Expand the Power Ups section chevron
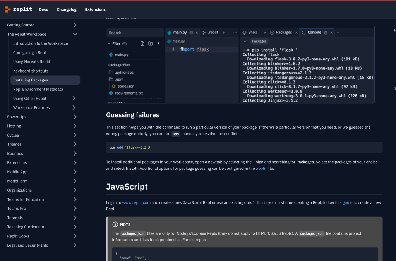 [x=75, y=117]
